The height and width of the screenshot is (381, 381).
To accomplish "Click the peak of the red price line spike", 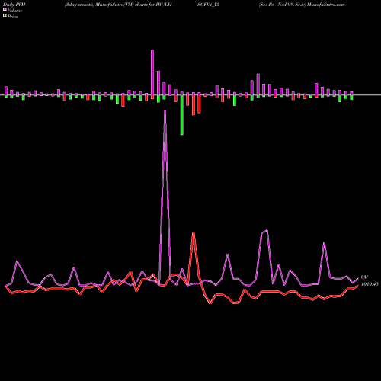I will 194,233.
